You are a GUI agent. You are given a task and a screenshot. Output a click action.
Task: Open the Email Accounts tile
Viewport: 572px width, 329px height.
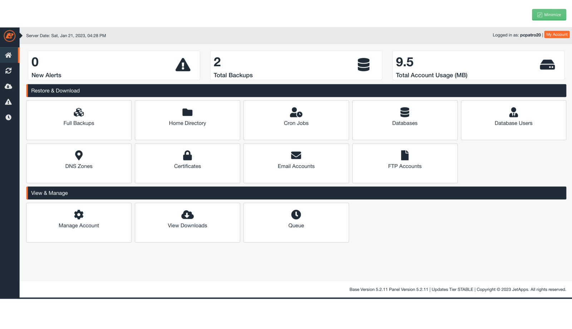click(296, 163)
